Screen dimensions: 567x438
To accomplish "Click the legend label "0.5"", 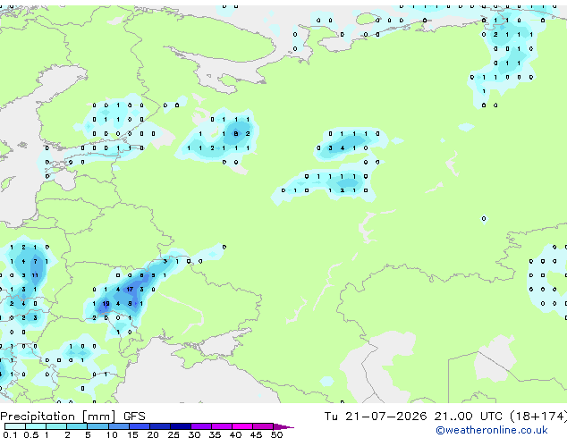I will tap(31, 434).
